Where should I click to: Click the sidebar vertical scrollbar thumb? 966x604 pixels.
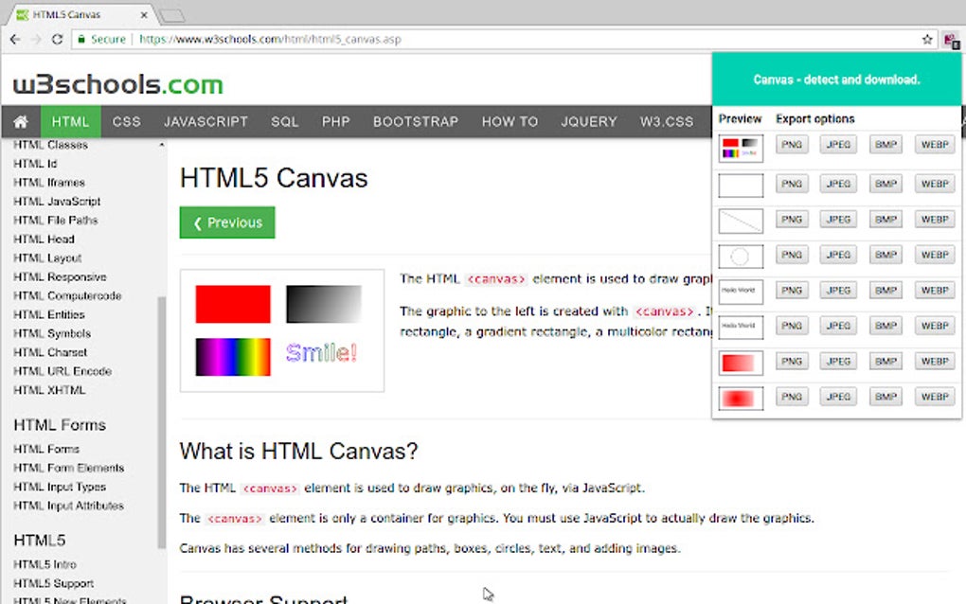161,422
